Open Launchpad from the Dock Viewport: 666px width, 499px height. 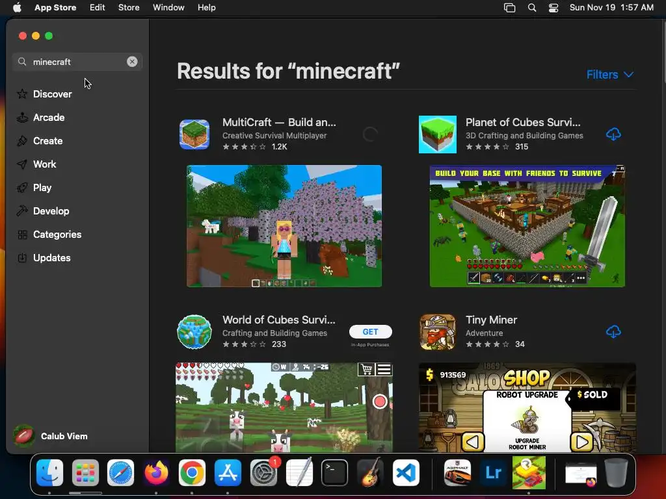[85, 472]
